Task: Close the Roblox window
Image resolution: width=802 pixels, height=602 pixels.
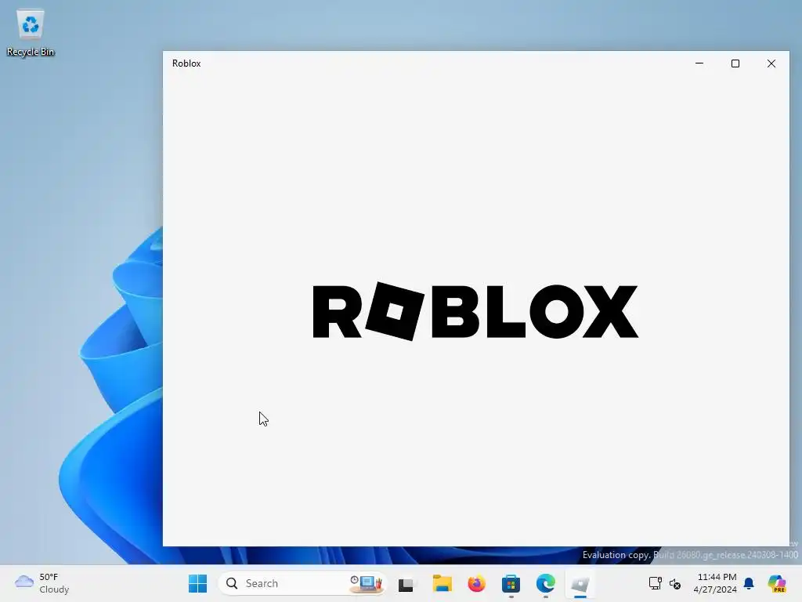Action: pyautogui.click(x=771, y=63)
